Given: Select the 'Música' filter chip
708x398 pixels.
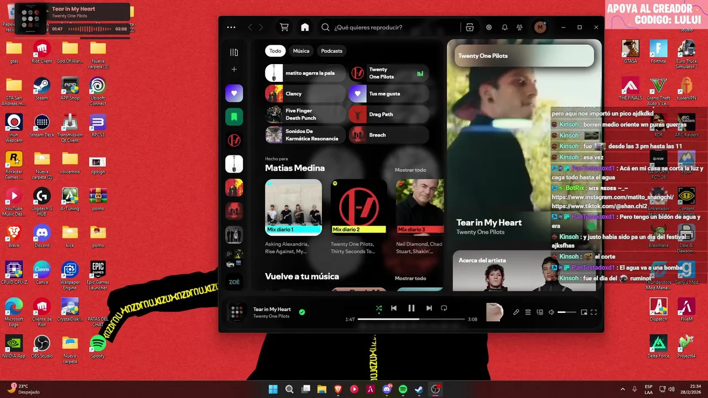Looking at the screenshot, I should pos(301,51).
